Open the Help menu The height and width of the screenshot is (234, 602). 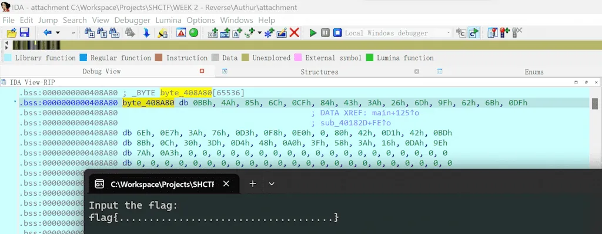pos(266,20)
